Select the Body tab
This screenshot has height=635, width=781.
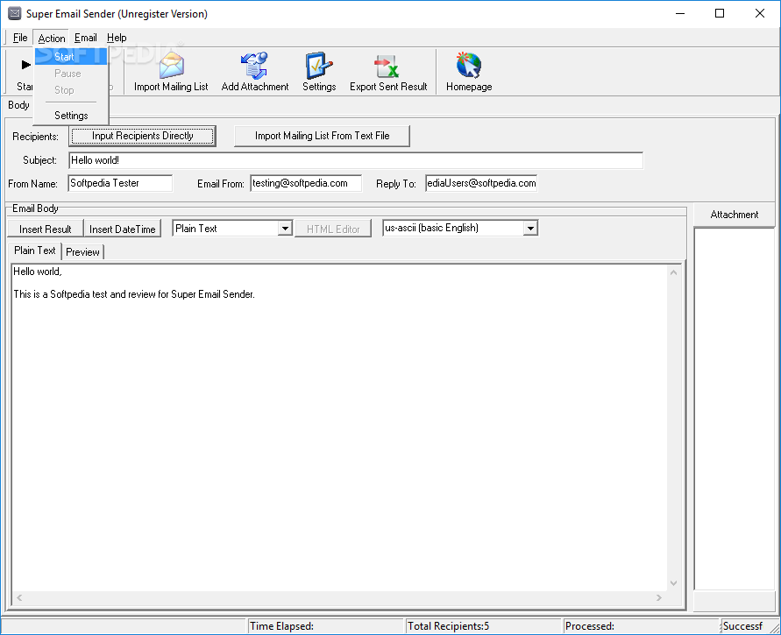pyautogui.click(x=18, y=105)
